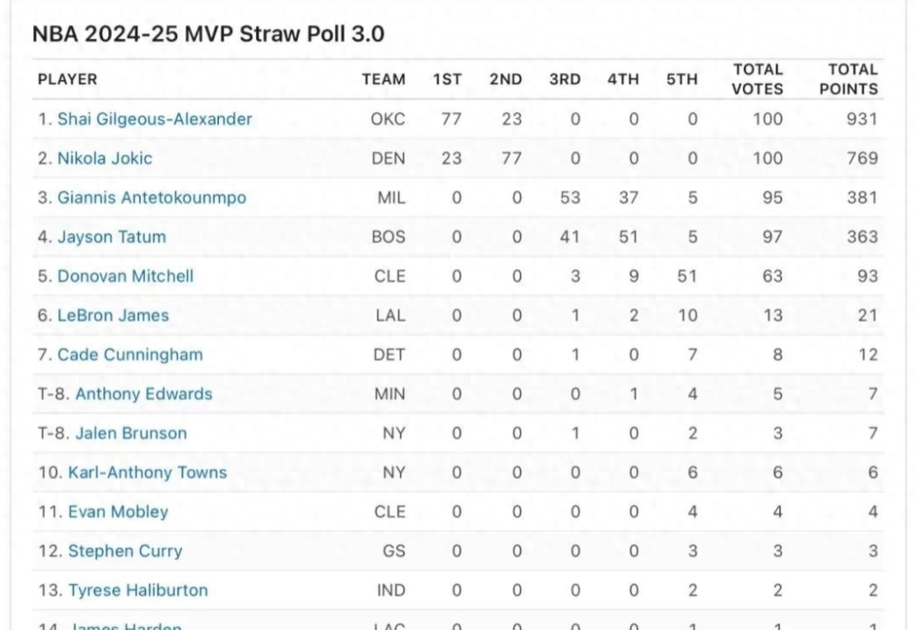Sort by the TOTAL VOTES header
The width and height of the screenshot is (917, 630).
757,79
